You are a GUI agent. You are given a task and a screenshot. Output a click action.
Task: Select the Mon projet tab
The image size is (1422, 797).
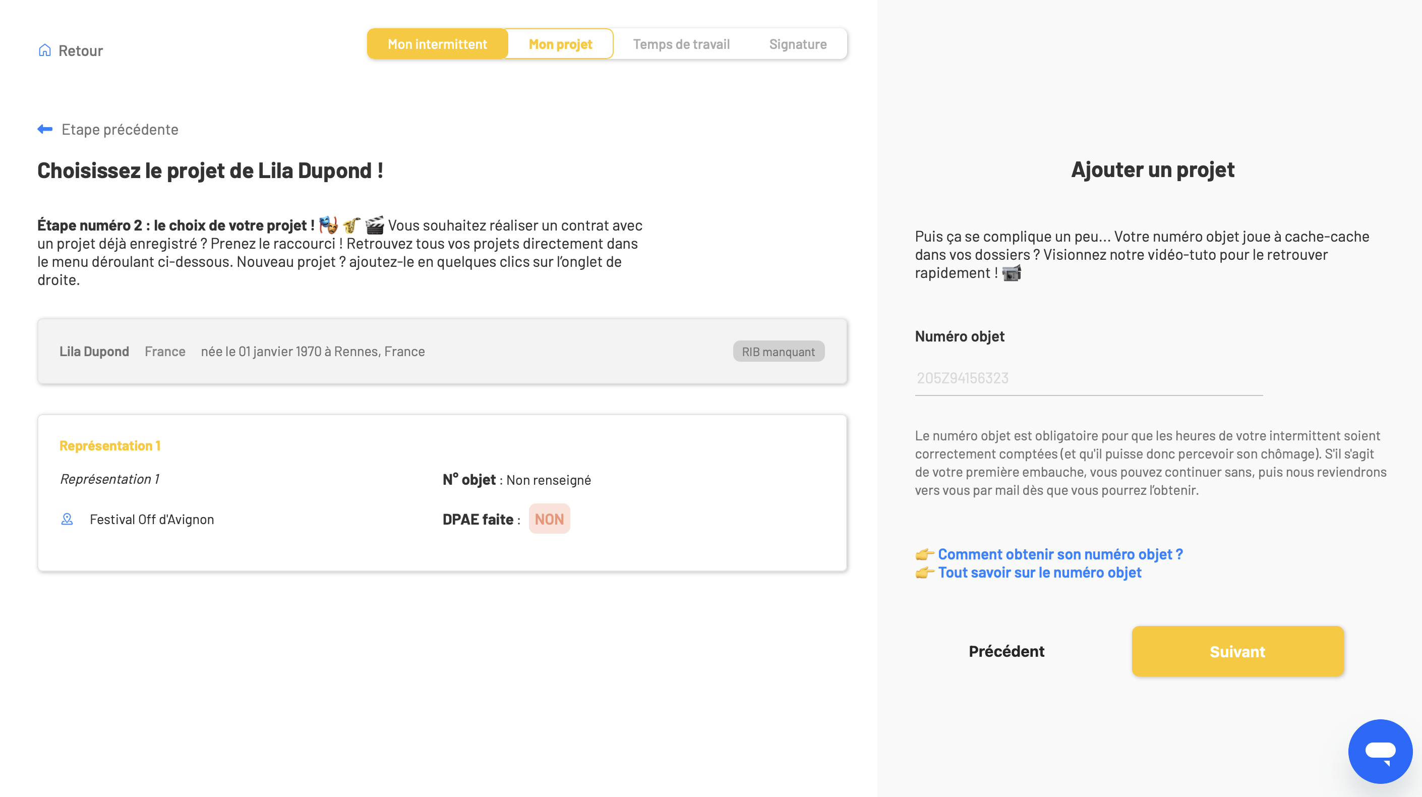point(560,44)
